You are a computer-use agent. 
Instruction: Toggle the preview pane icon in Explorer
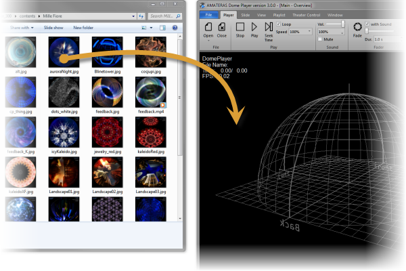[162, 28]
